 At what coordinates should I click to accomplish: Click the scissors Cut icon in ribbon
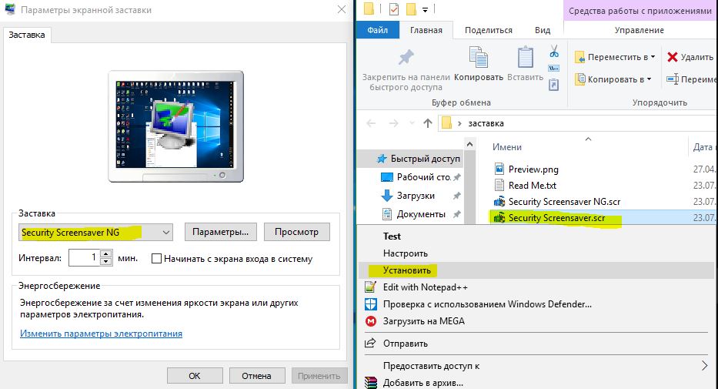[x=554, y=51]
